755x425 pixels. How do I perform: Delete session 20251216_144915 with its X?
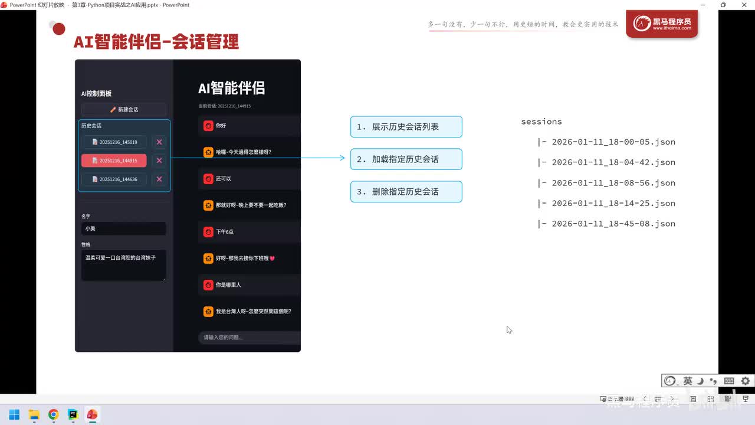pos(159,161)
